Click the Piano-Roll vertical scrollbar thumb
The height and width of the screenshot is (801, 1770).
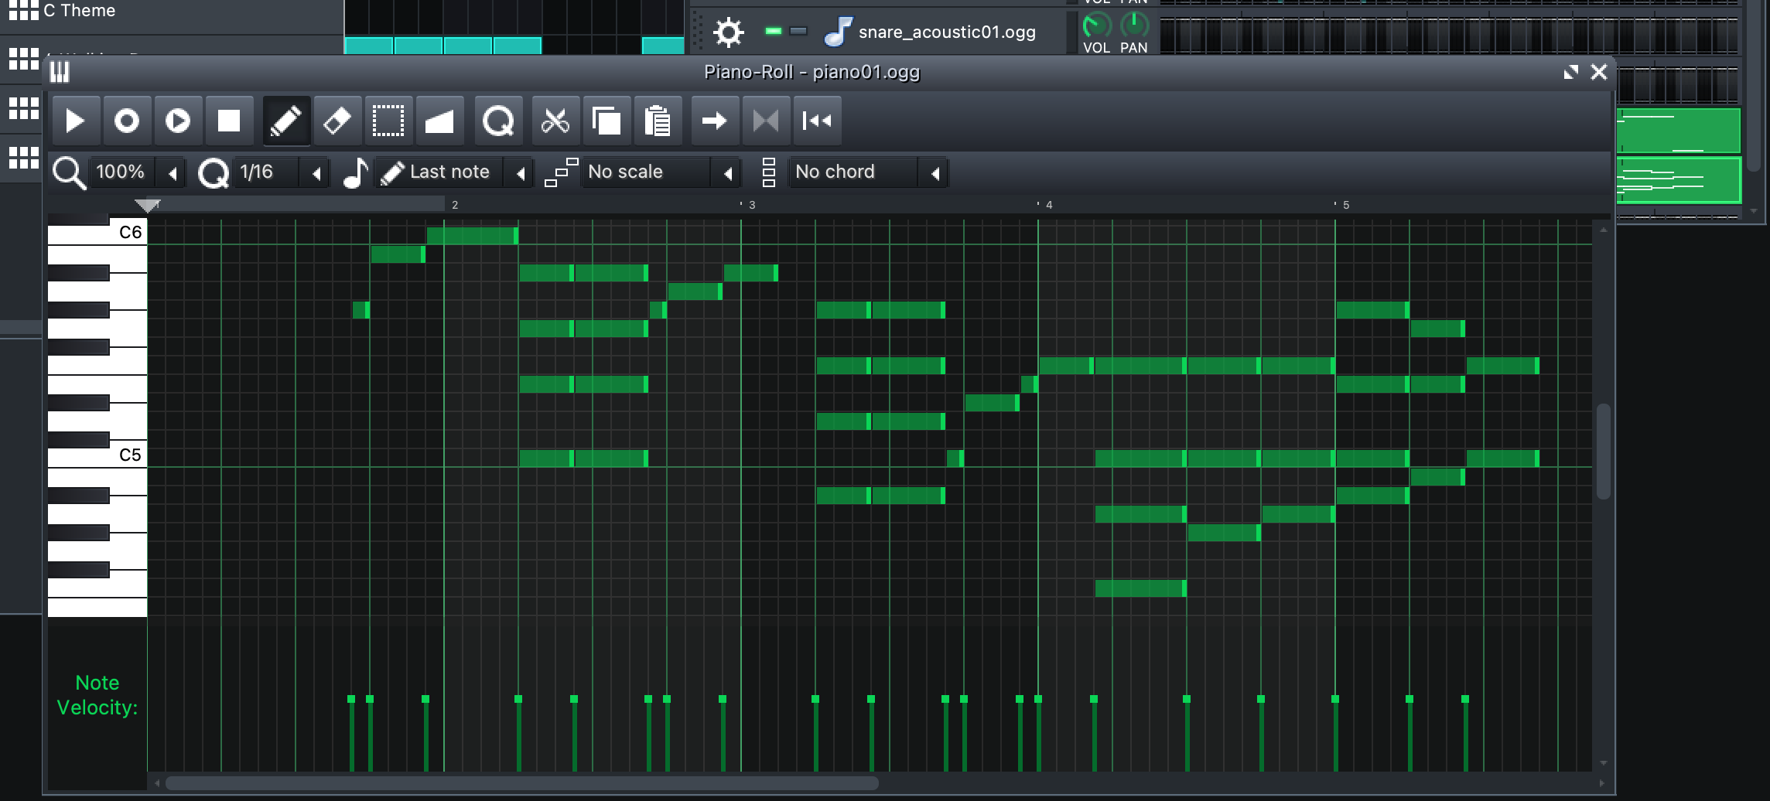click(x=1604, y=451)
